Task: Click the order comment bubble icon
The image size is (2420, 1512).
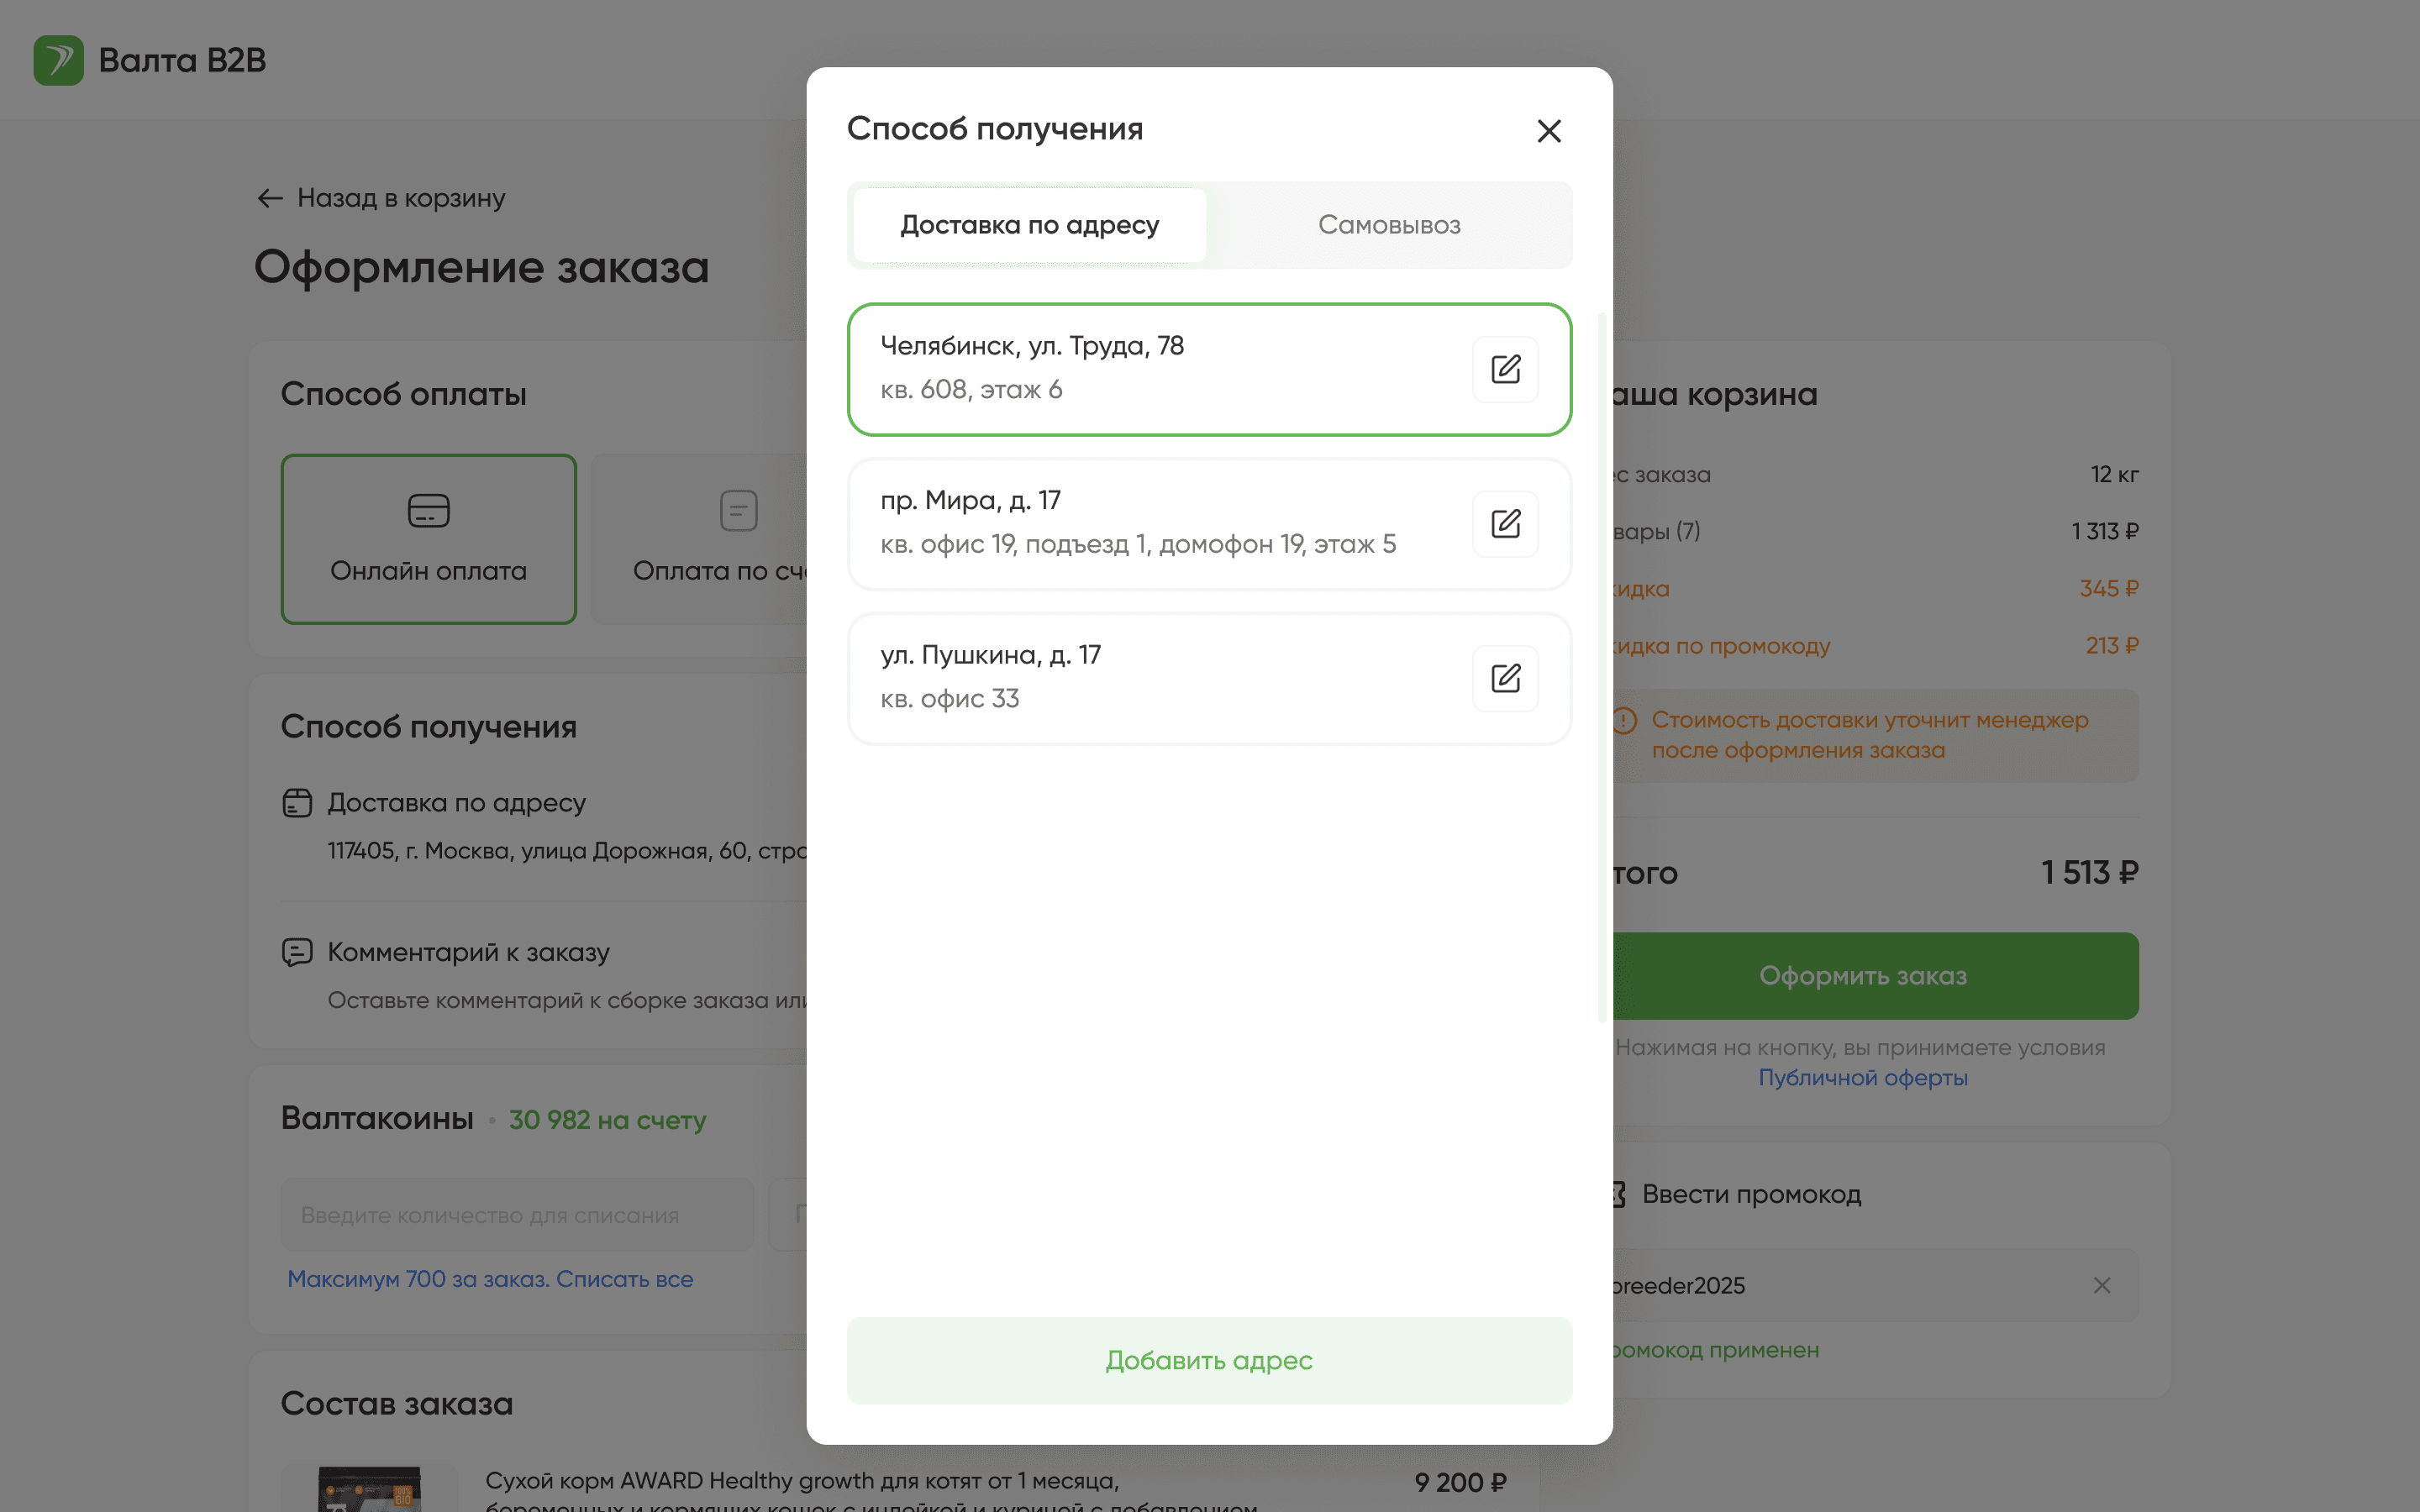Action: click(x=297, y=952)
